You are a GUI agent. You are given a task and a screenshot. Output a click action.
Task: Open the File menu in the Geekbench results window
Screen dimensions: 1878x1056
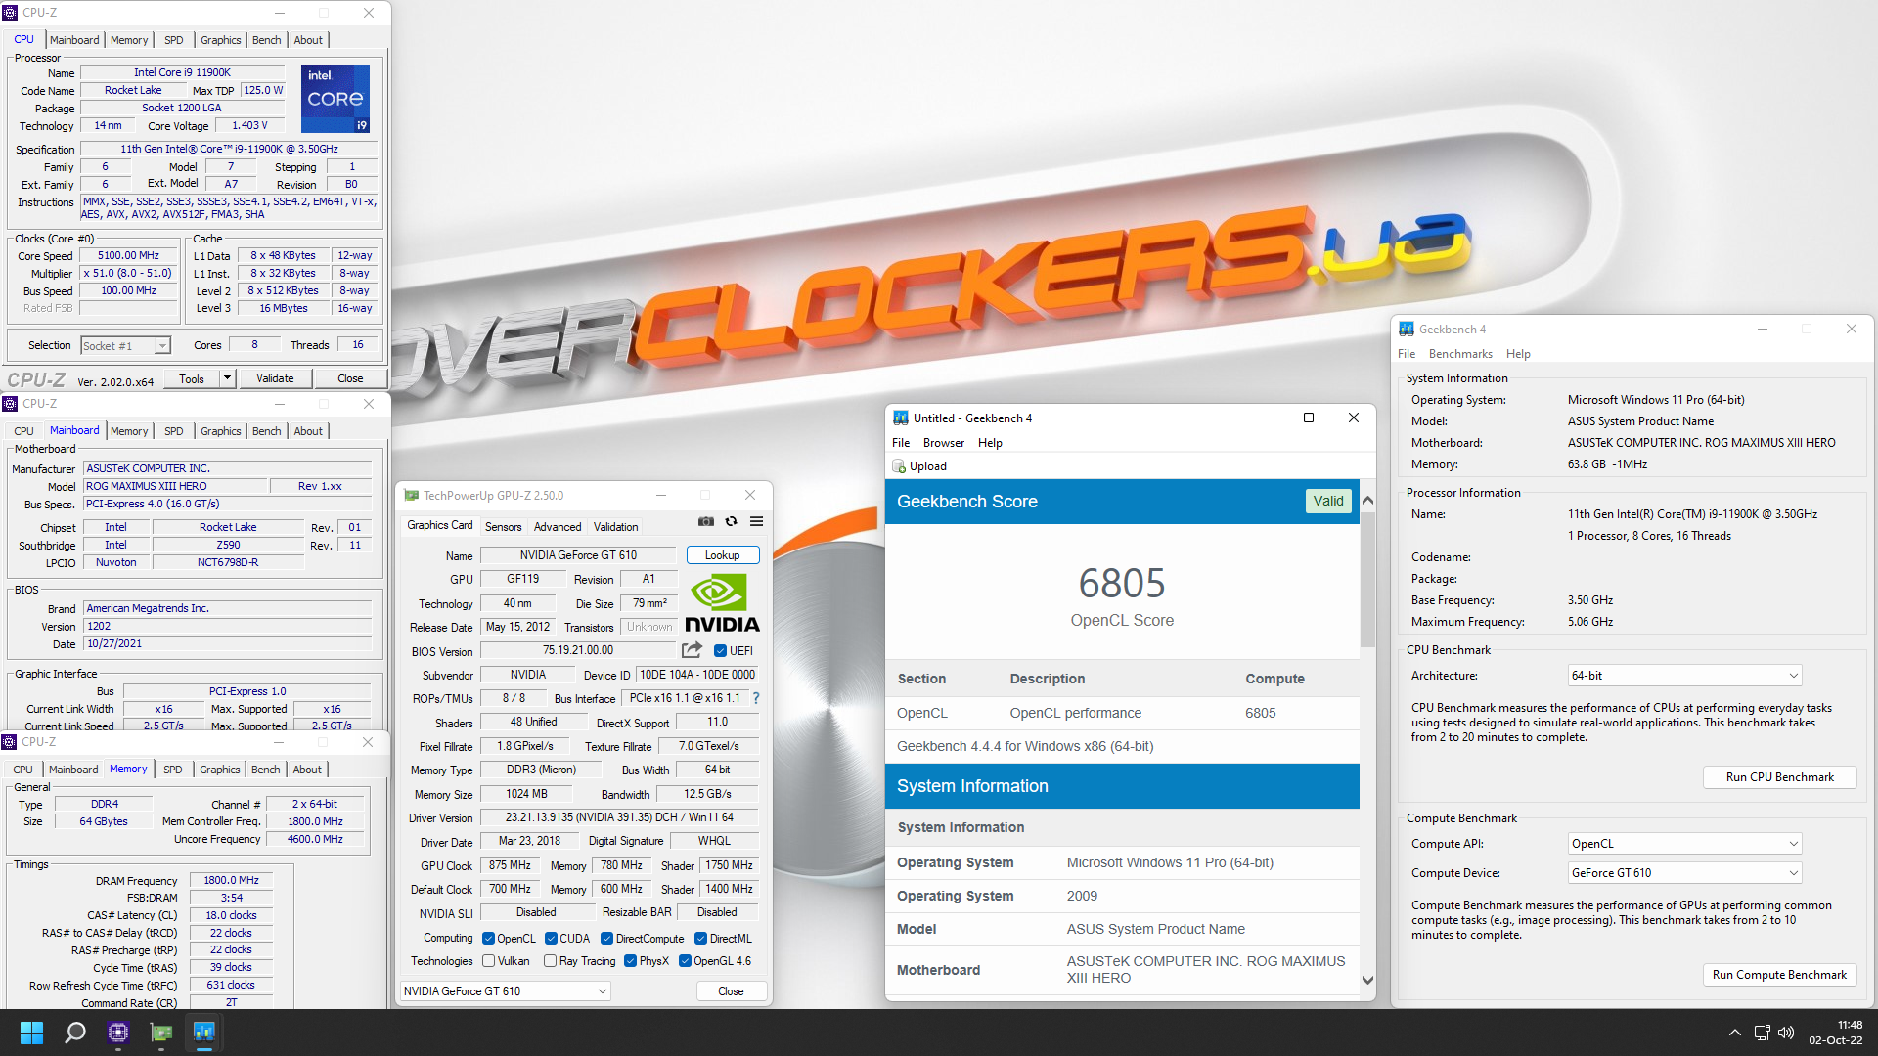click(901, 443)
